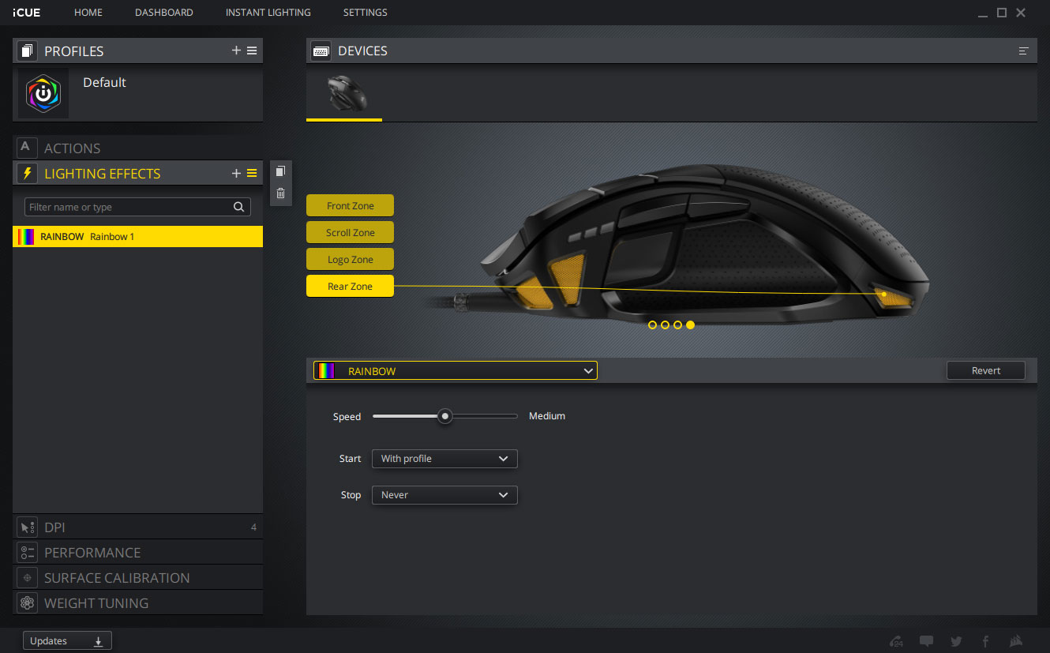The height and width of the screenshot is (653, 1050).
Task: Delete the selected lighting effect trash icon
Action: 280,193
